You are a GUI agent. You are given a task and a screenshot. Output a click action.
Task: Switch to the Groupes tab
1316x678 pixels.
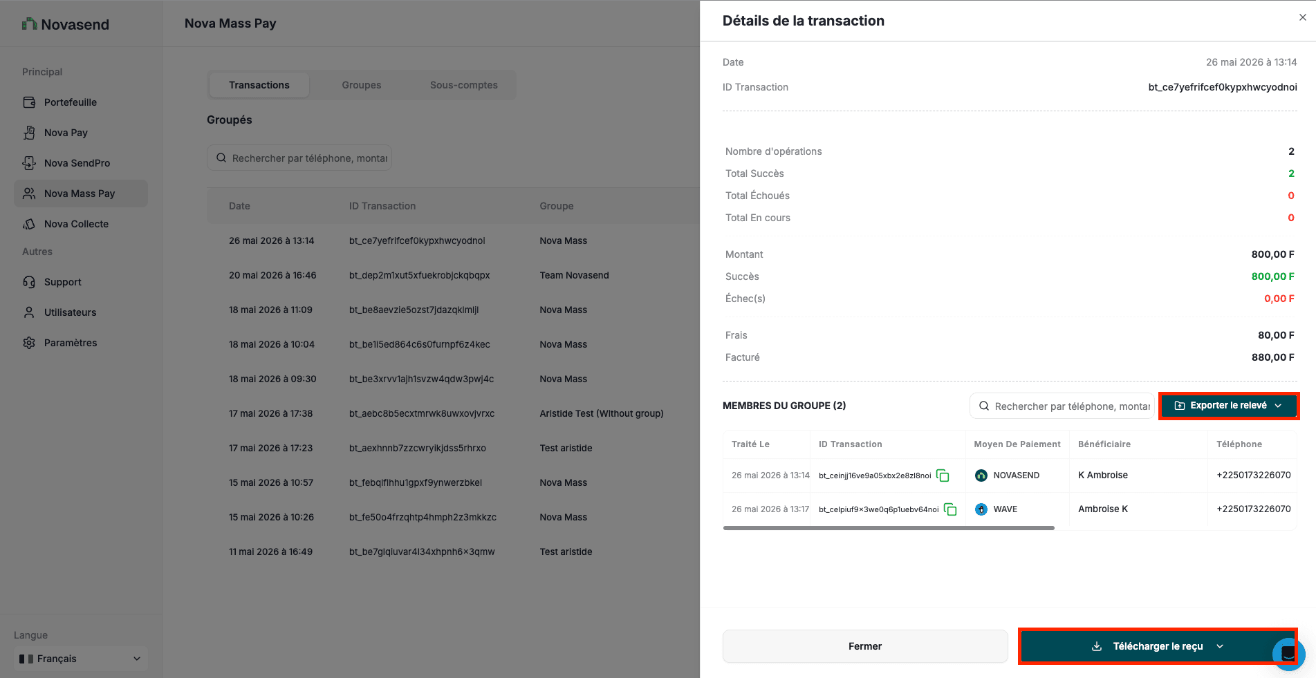[361, 85]
